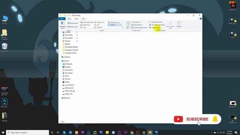Viewport: 240px width, 135px height.
Task: Show hidden system tray icons
Action: [x=212, y=132]
